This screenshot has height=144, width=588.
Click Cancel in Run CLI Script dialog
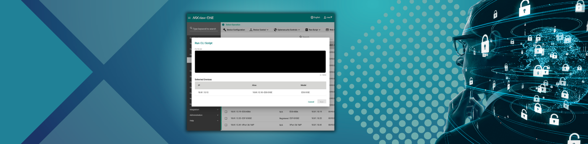pyautogui.click(x=311, y=102)
